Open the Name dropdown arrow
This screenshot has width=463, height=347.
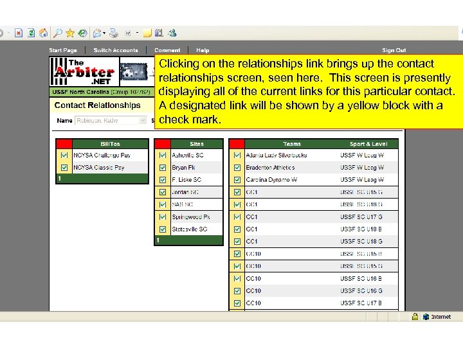143,120
